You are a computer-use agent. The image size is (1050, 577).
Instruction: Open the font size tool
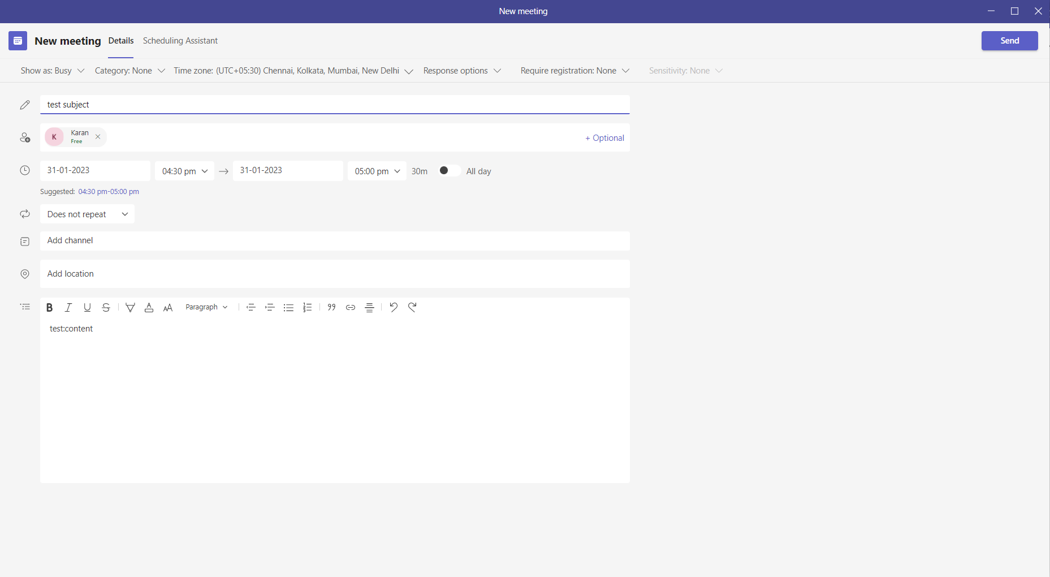(168, 308)
